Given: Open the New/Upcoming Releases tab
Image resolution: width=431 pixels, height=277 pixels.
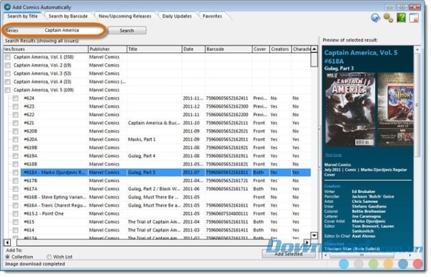Looking at the screenshot, I should 126,15.
